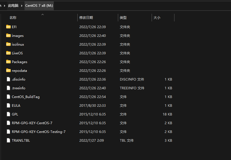Select the Packages folder icon

tap(8, 61)
